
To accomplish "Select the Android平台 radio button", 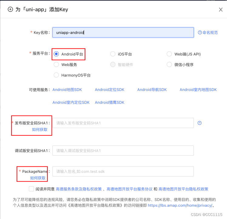I will tap(56, 54).
